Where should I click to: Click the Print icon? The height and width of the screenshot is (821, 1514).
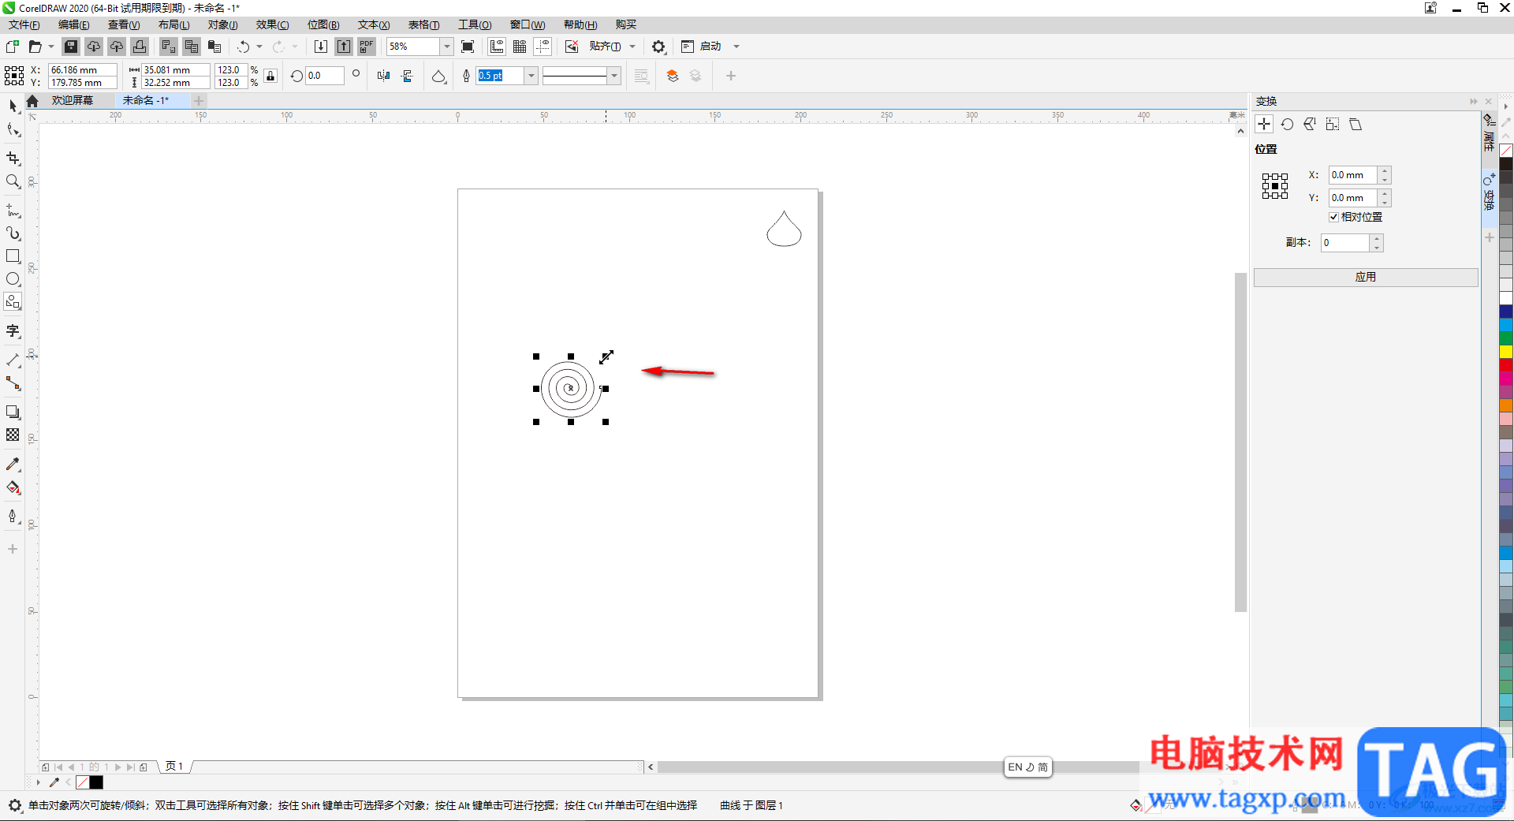tap(140, 47)
